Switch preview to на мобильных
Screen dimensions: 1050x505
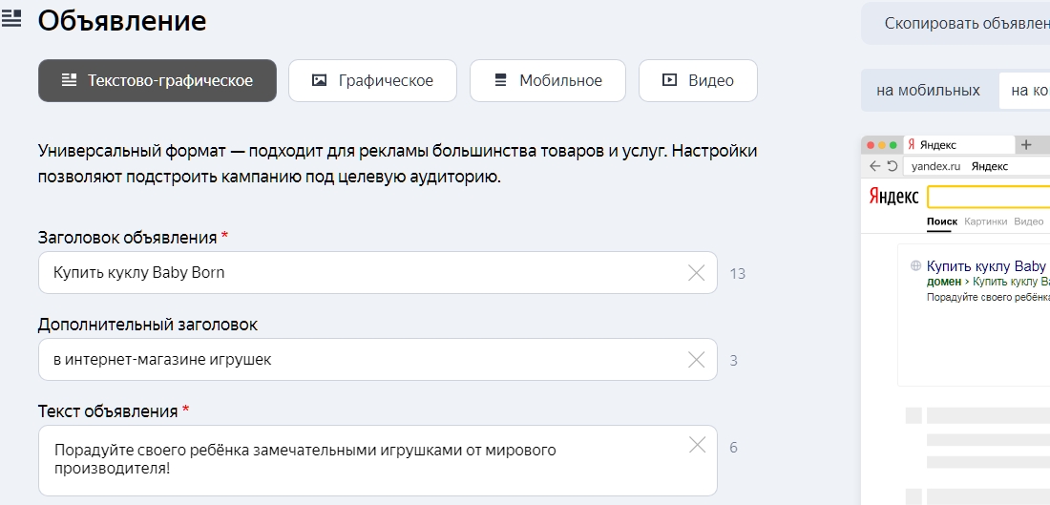tap(928, 91)
